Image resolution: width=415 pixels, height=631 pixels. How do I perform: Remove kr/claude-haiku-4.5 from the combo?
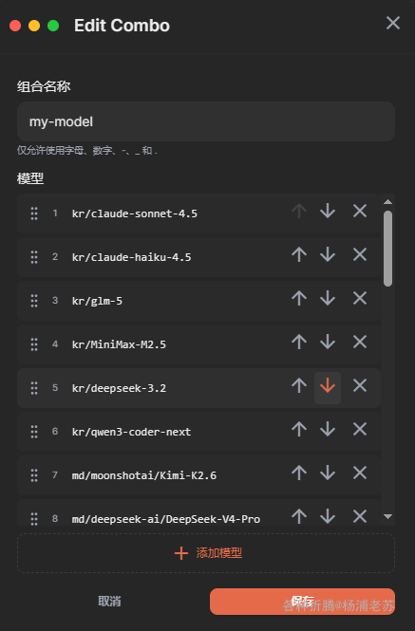pyautogui.click(x=360, y=254)
